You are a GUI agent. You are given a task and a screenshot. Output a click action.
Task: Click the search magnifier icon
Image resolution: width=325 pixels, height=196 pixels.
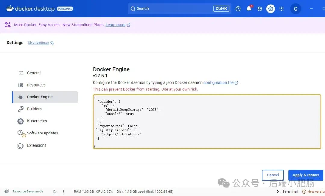click(133, 9)
